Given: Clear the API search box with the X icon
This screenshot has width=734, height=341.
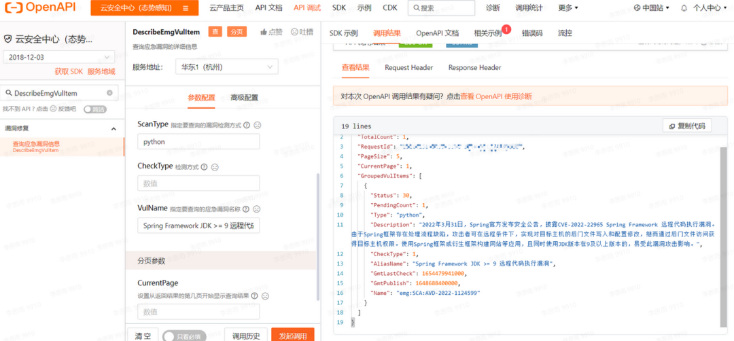Looking at the screenshot, I should 109,92.
